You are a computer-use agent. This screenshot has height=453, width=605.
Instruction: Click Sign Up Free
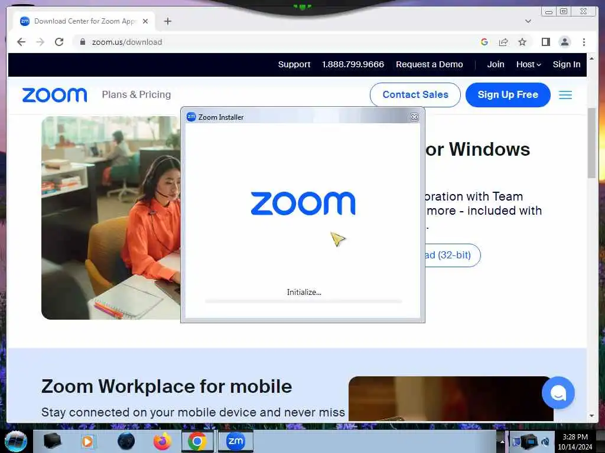[508, 95]
